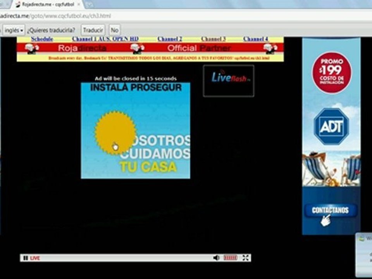372x279 pixels.
Task: Mute the player speaker icon
Action: tap(216, 258)
